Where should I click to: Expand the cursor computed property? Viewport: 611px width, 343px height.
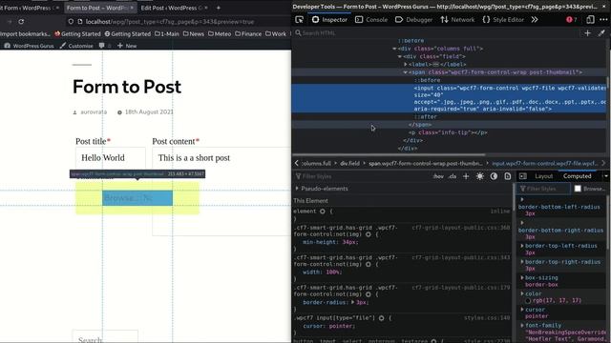coord(522,310)
